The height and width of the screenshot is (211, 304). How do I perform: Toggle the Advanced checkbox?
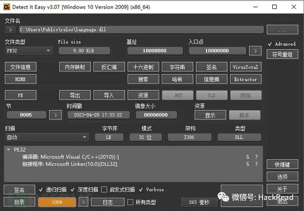[270, 44]
